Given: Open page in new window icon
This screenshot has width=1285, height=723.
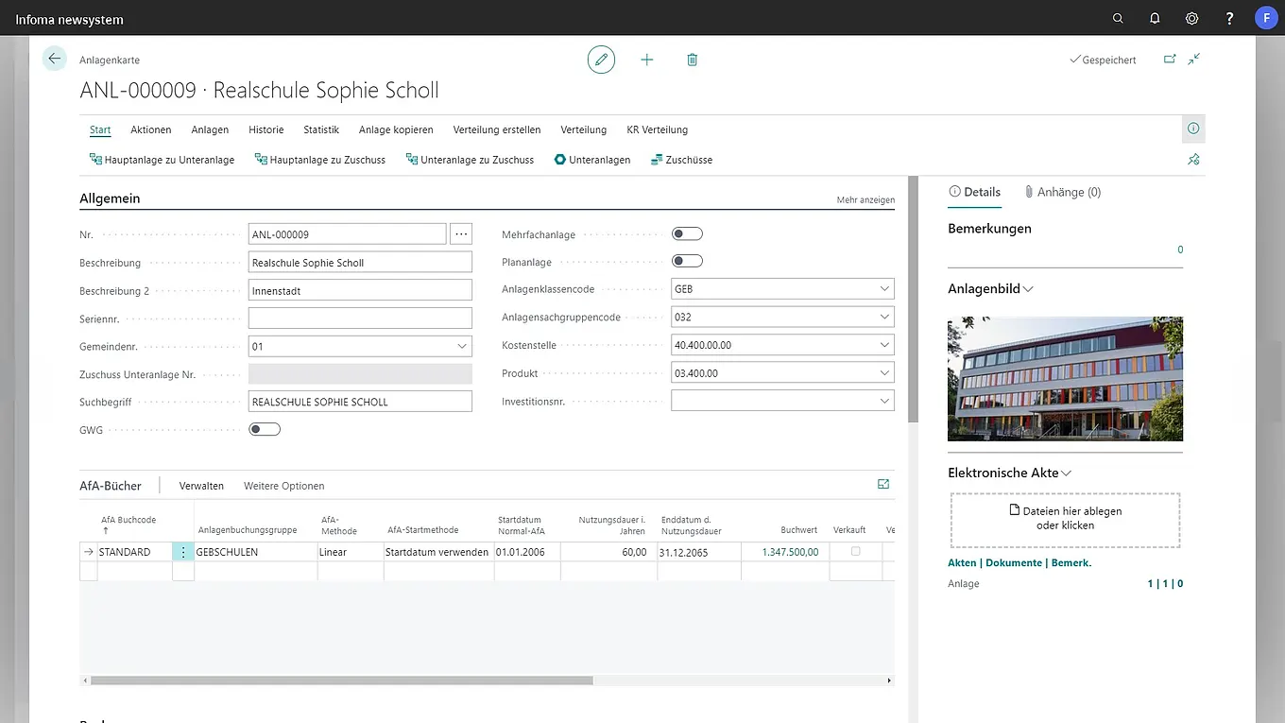Looking at the screenshot, I should [x=1170, y=59].
